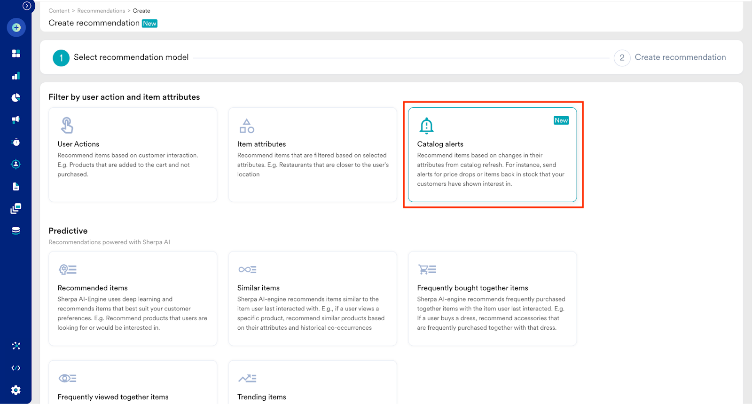Go to Content breadcrumb link

[59, 11]
